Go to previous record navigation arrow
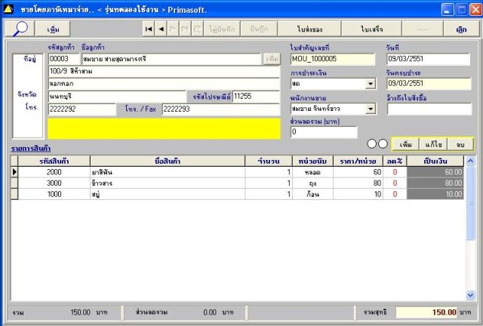Screen dimensions: 483x326 point(161,29)
